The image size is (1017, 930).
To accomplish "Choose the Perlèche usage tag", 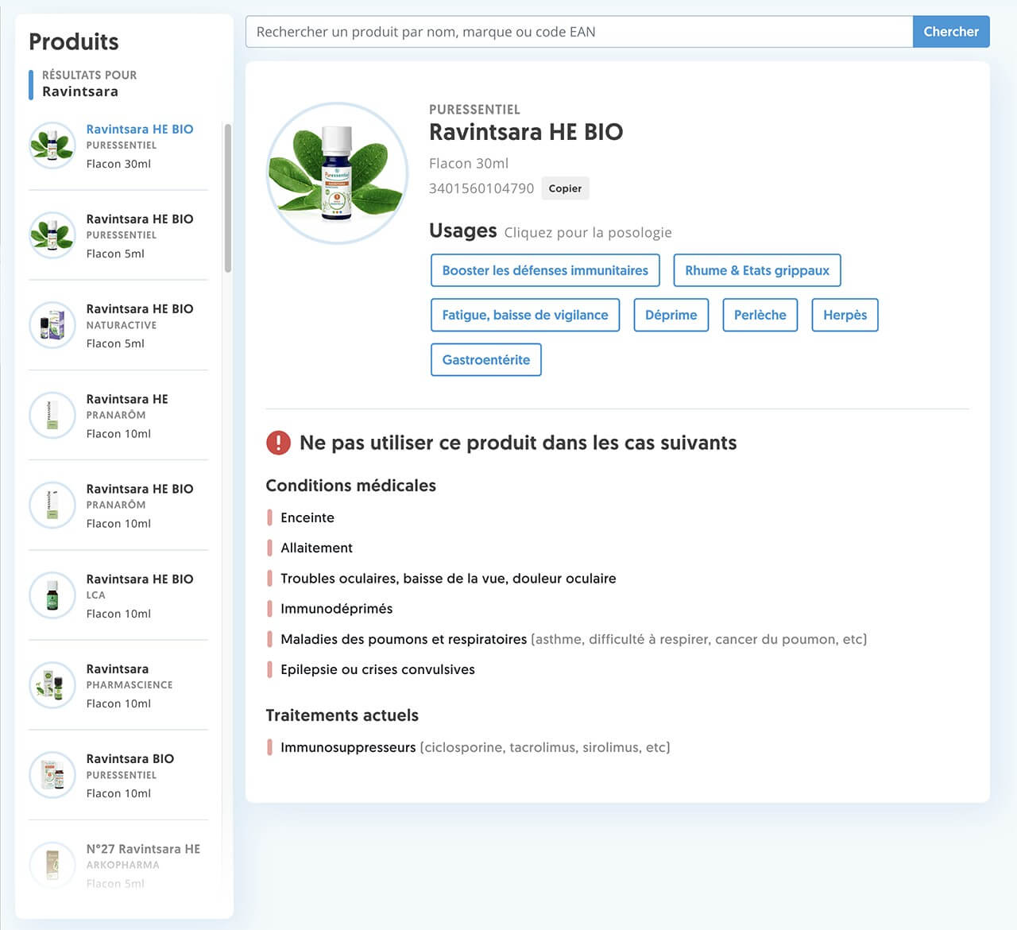I will pos(760,315).
